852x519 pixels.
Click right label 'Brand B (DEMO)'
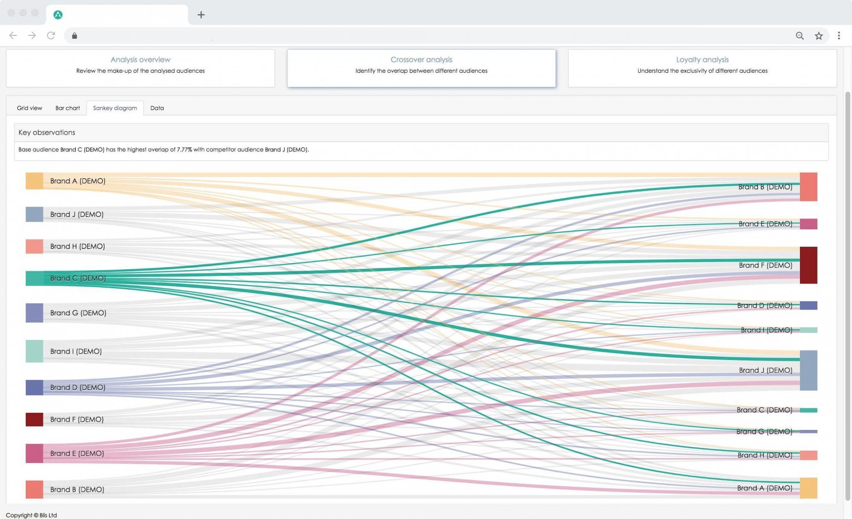(x=765, y=187)
